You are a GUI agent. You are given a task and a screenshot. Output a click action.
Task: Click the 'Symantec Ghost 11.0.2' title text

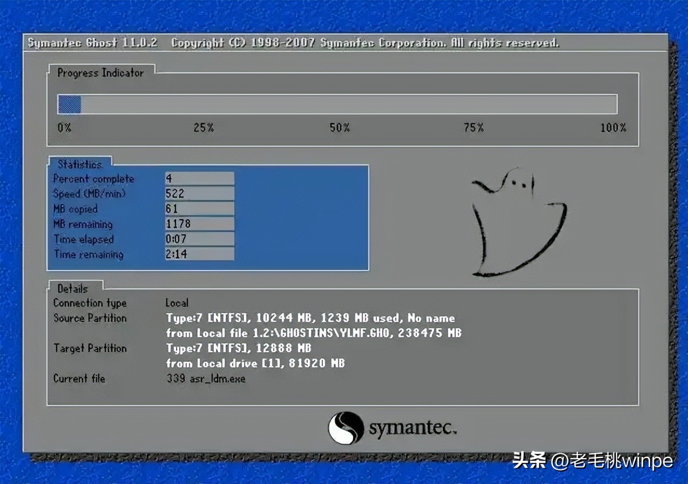pos(92,43)
